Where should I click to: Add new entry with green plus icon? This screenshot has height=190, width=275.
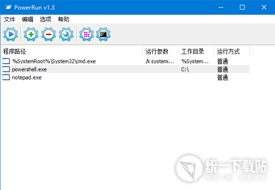click(x=31, y=34)
